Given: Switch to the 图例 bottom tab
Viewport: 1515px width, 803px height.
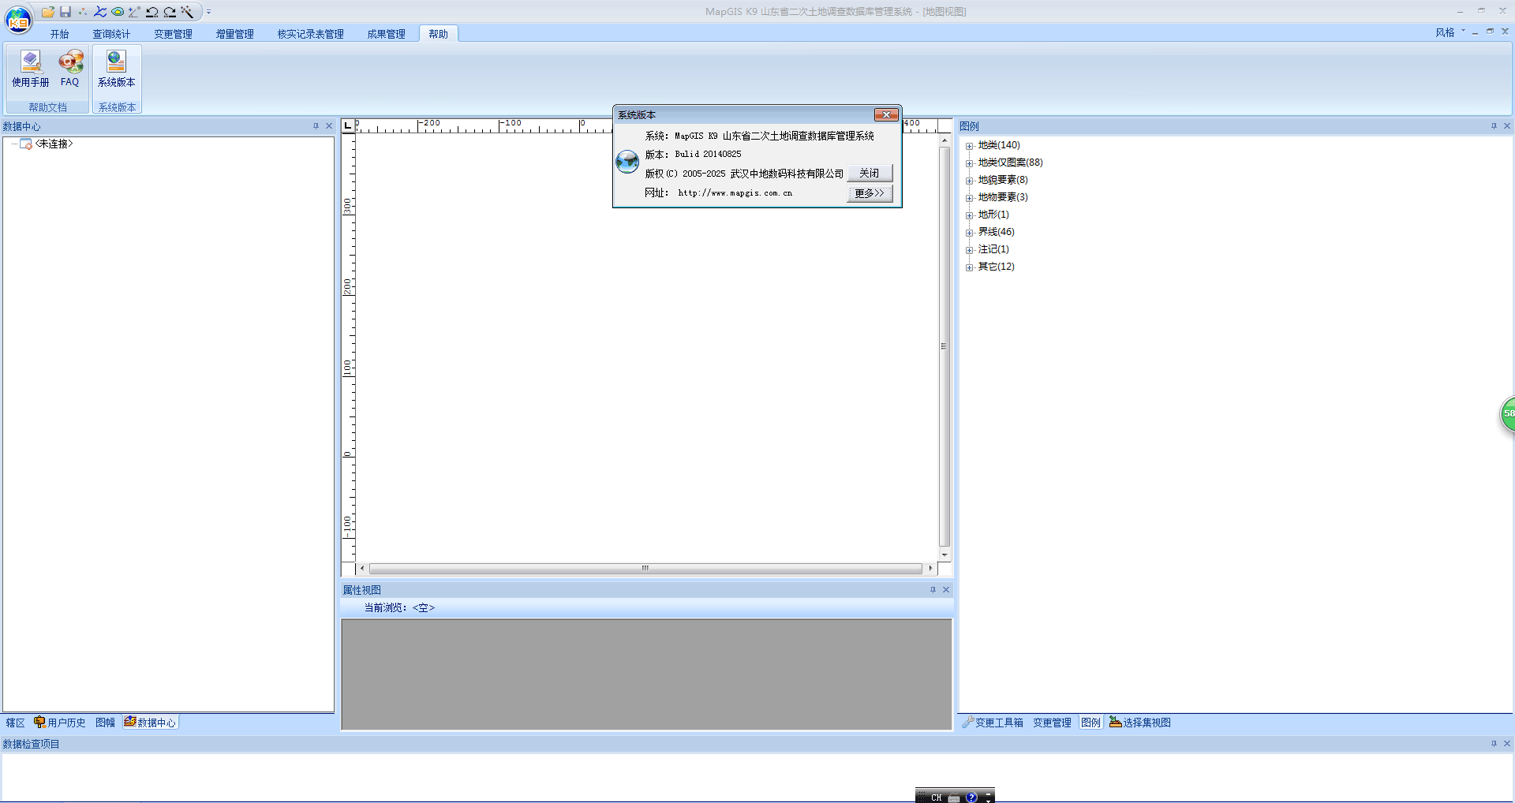Looking at the screenshot, I should click(1090, 723).
